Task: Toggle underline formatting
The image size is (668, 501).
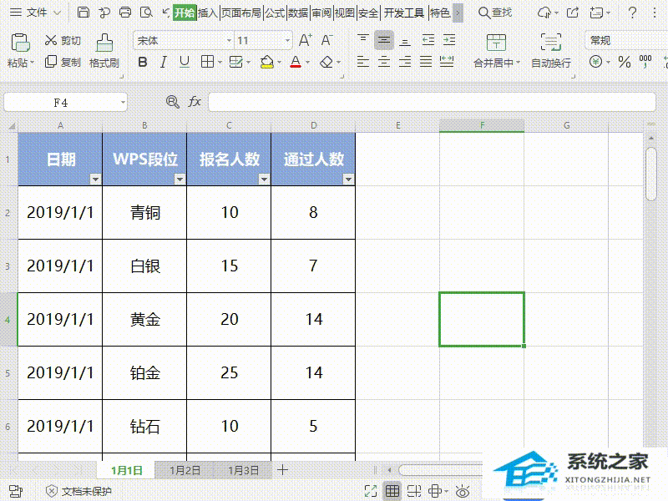Action: pyautogui.click(x=185, y=62)
